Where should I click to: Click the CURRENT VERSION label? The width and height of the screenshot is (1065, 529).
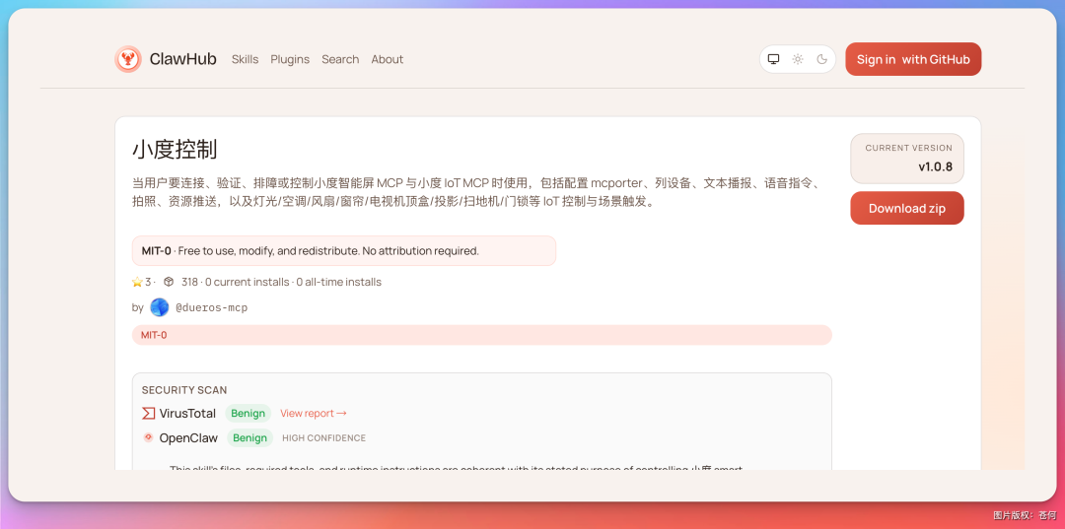(909, 148)
